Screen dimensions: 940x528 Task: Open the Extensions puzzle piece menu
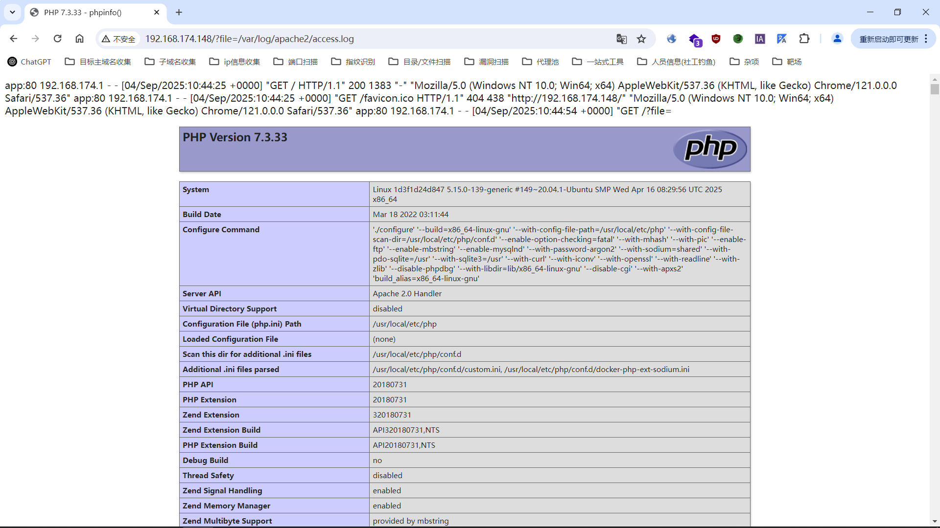click(804, 39)
